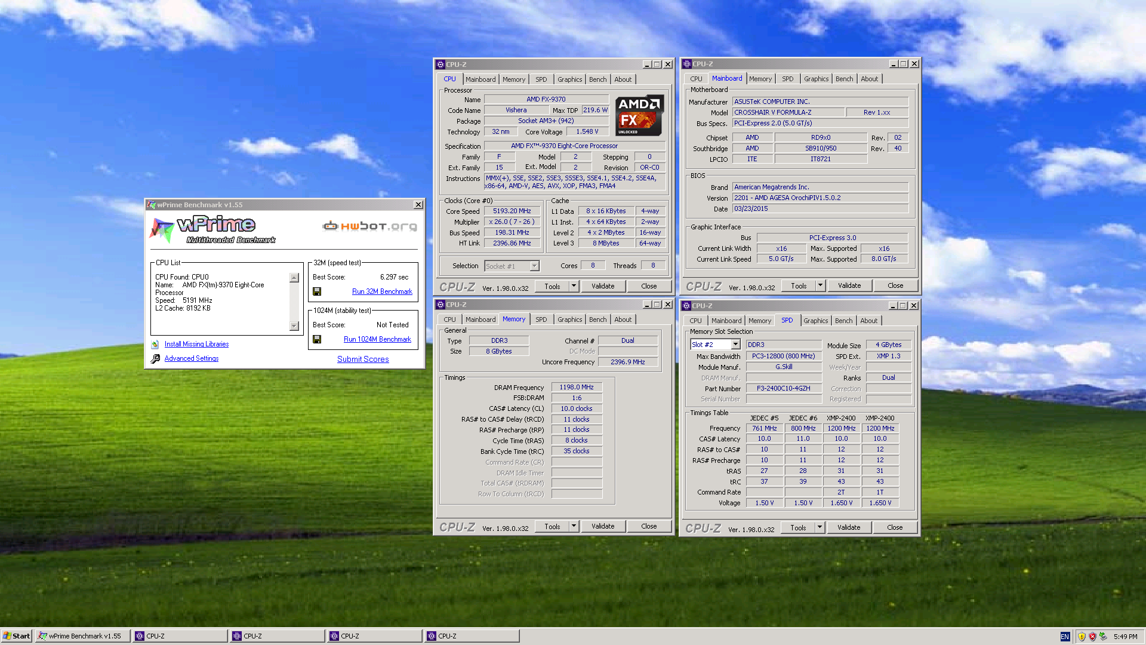The image size is (1146, 645).
Task: Click the Advanced Settings wrench icon
Action: coord(155,358)
